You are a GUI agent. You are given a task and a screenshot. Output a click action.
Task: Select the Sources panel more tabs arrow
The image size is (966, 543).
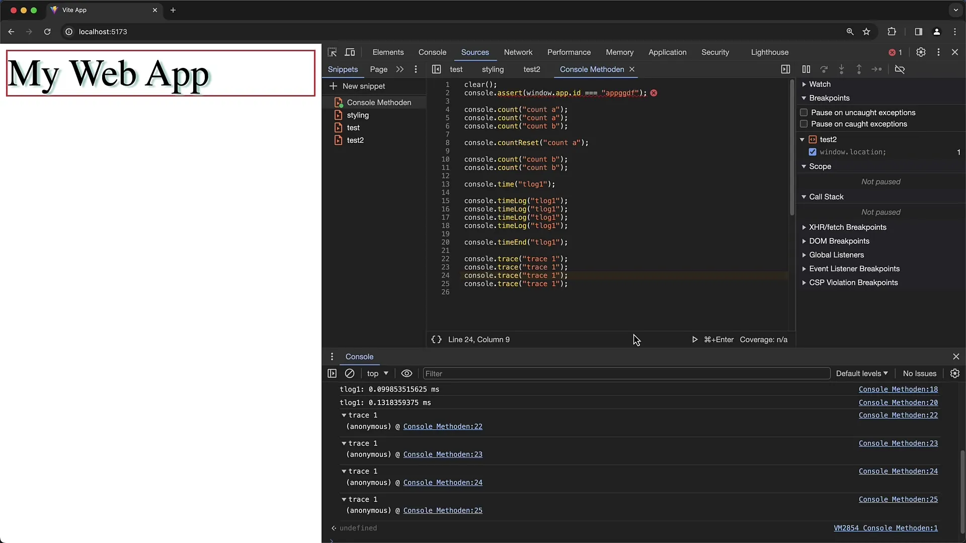click(x=399, y=69)
